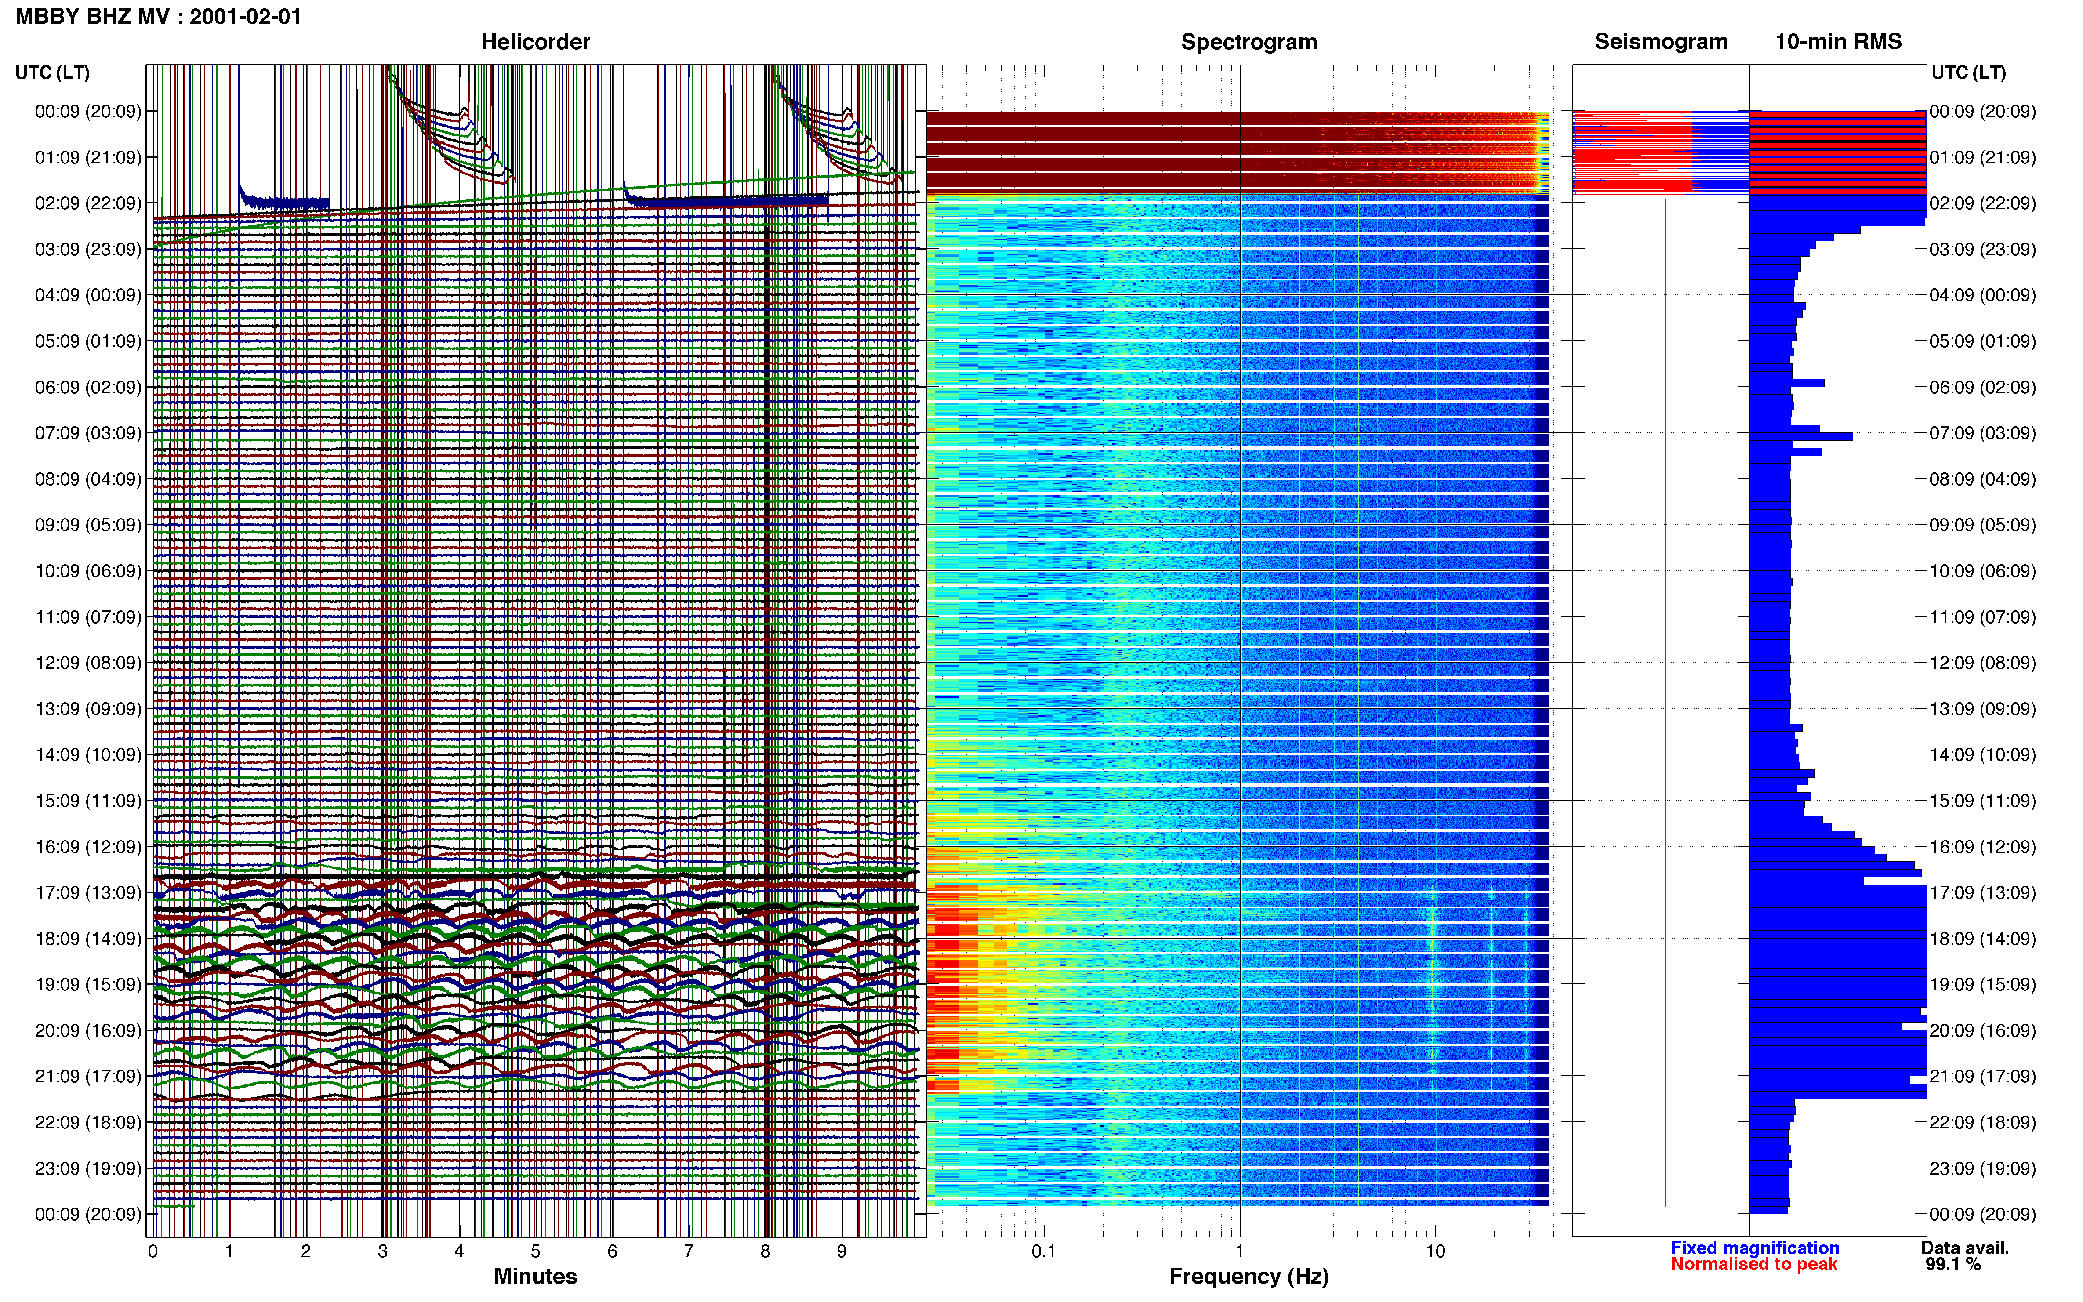The width and height of the screenshot is (2083, 1302).
Task: Click '18:09 (14:09)' on the left time axis
Action: (x=88, y=939)
